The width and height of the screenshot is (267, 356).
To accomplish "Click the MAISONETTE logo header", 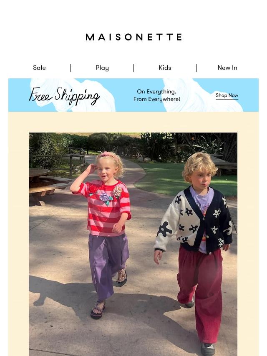I will pos(133,37).
